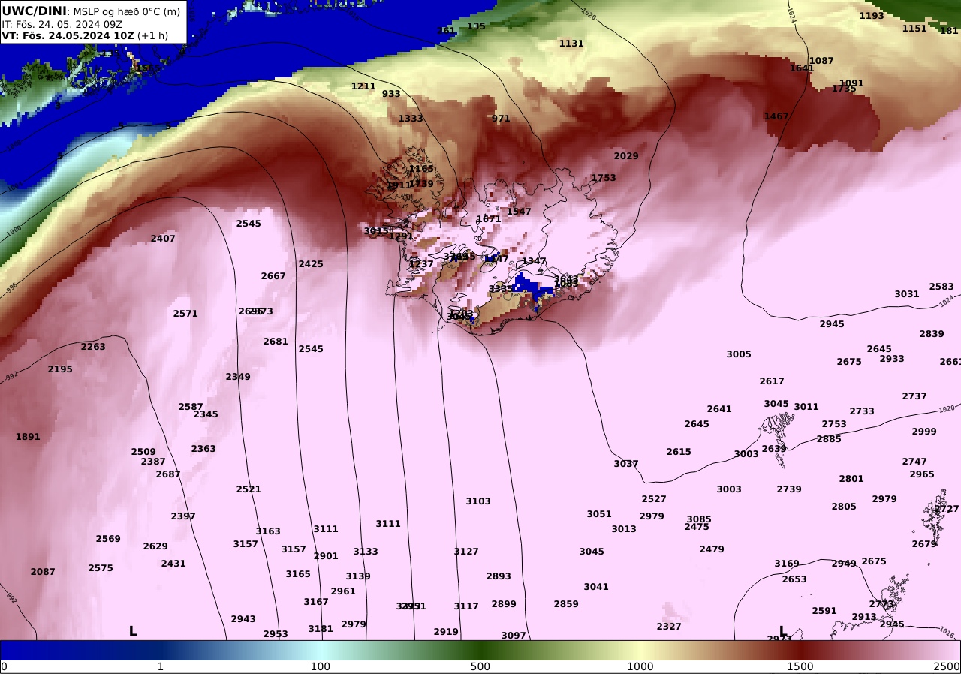Select the 2885 value
The height and width of the screenshot is (674, 961).
[x=829, y=439]
